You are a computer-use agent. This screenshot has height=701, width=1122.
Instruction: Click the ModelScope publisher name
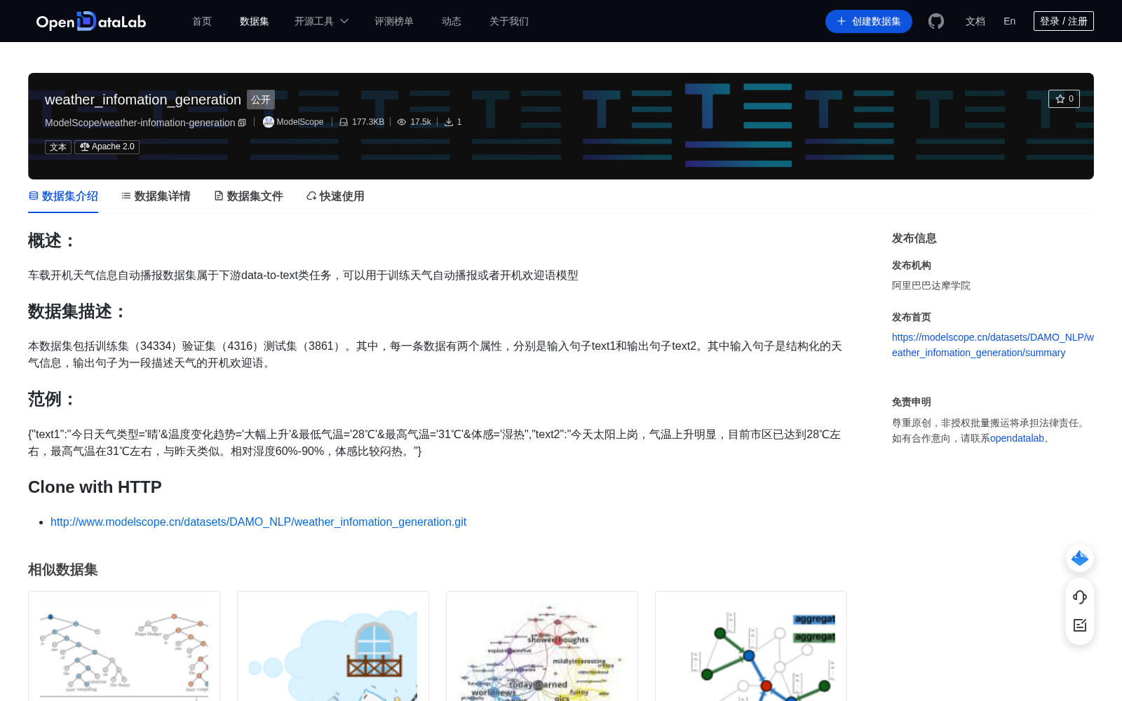300,122
